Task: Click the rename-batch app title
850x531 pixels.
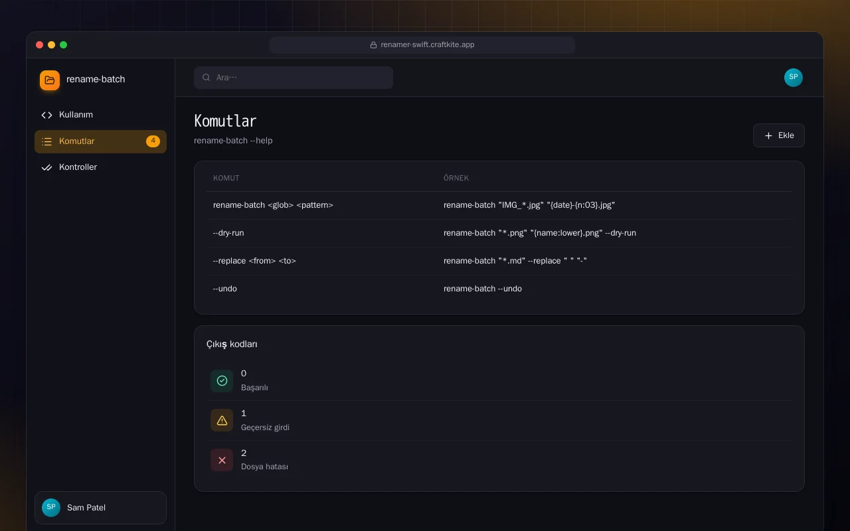Action: [x=96, y=80]
